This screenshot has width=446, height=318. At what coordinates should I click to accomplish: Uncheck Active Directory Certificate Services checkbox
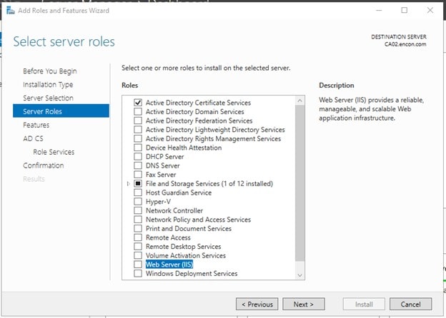pos(139,103)
